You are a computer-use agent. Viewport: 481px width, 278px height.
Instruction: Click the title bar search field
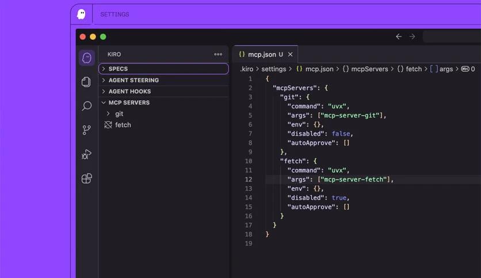tap(452, 37)
